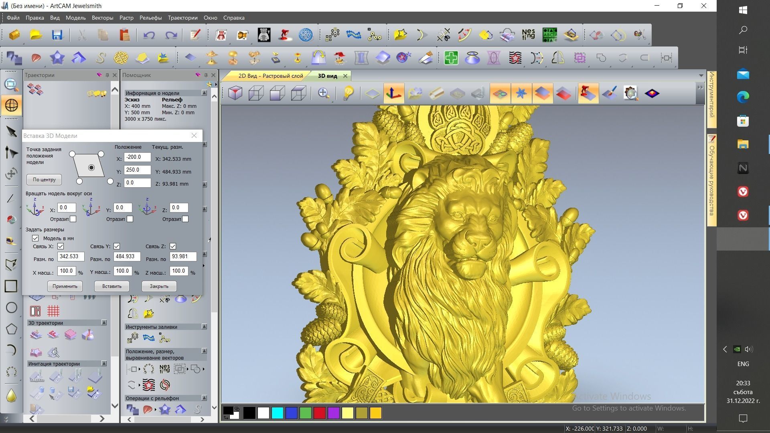Select the circle drawing tool
The image size is (770, 433).
coord(11,308)
